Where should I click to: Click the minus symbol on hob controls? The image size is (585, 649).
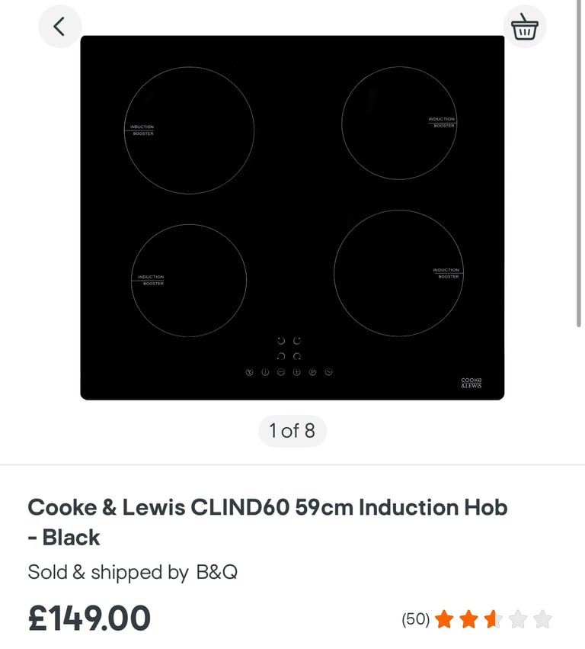(x=281, y=372)
